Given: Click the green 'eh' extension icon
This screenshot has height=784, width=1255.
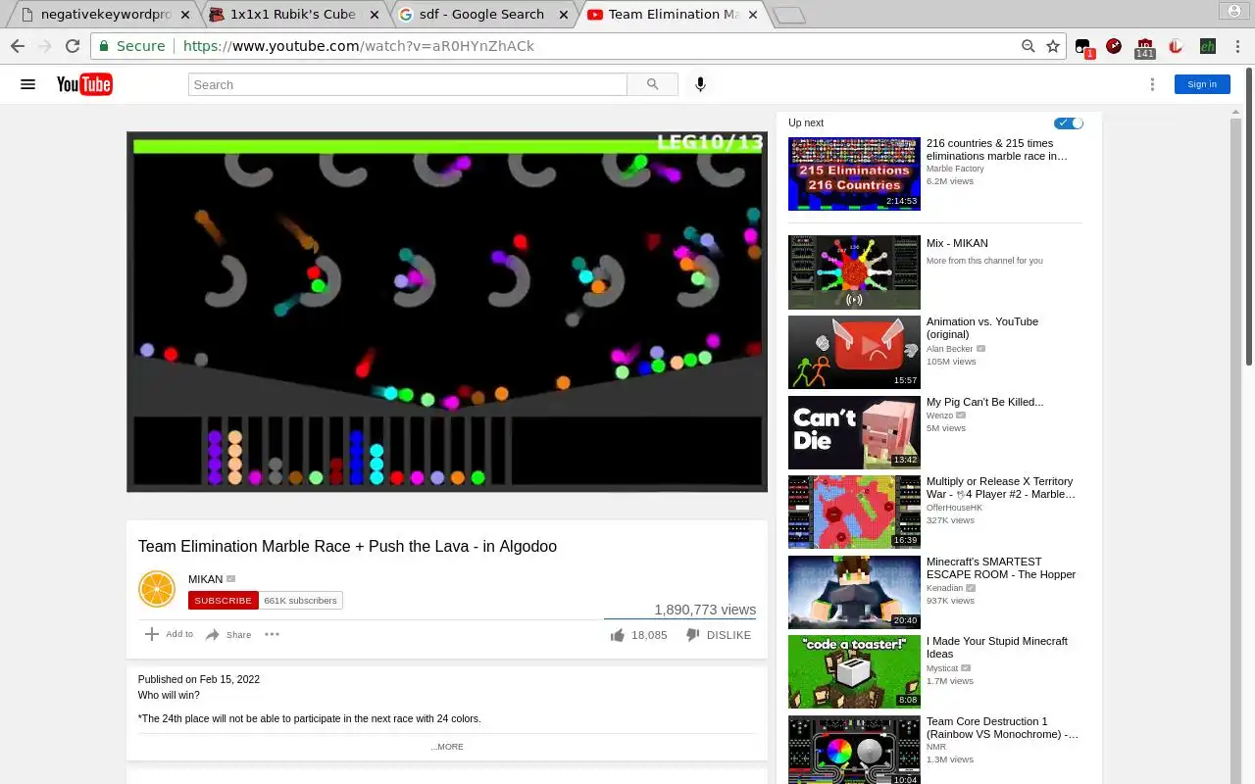Looking at the screenshot, I should click(1207, 46).
